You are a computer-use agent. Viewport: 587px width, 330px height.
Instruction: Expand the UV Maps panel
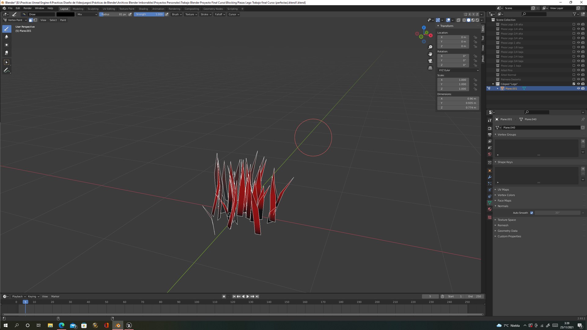[503, 190]
